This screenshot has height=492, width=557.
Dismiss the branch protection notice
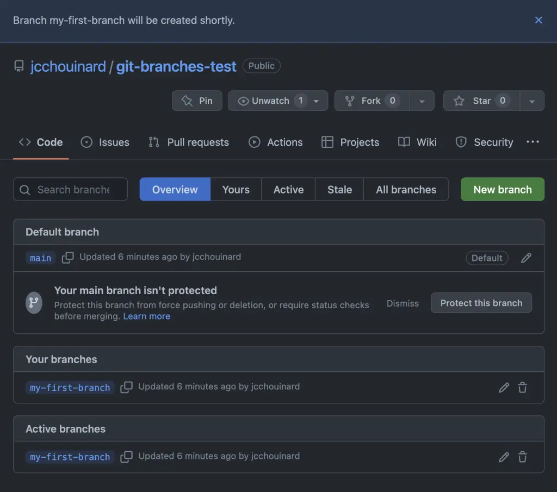pyautogui.click(x=403, y=303)
